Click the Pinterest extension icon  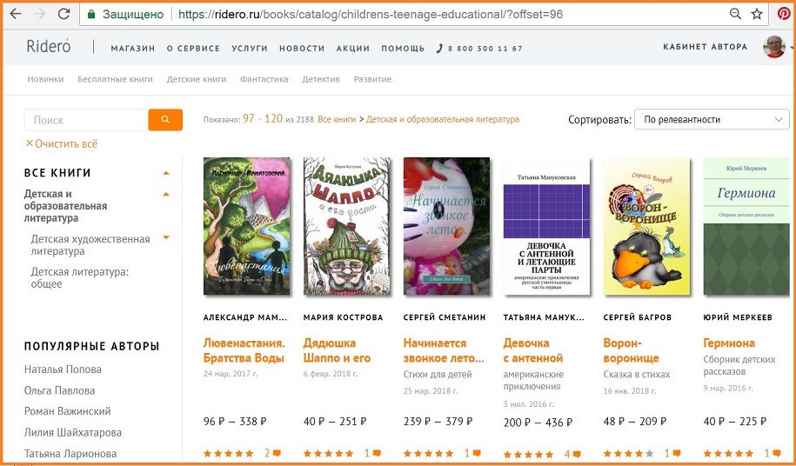pos(784,14)
